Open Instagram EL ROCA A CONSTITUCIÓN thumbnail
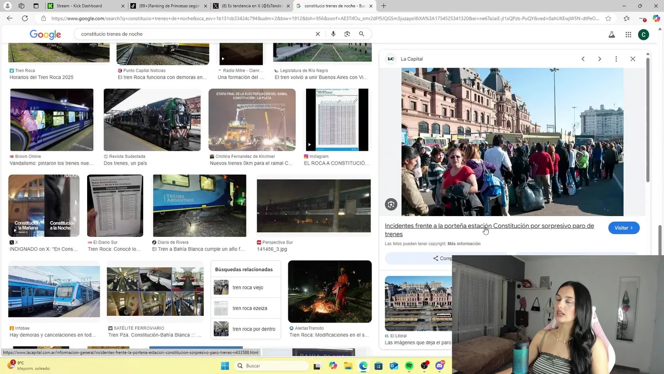Screen dimensions: 664x374 coord(337,120)
